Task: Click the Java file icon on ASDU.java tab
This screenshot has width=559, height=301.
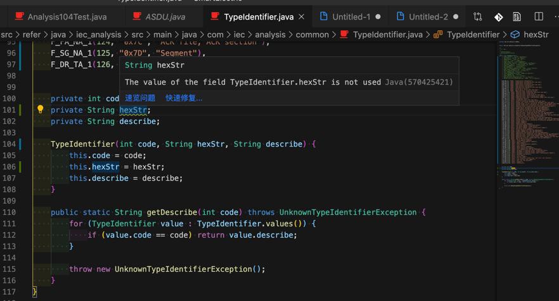Action: pos(136,16)
